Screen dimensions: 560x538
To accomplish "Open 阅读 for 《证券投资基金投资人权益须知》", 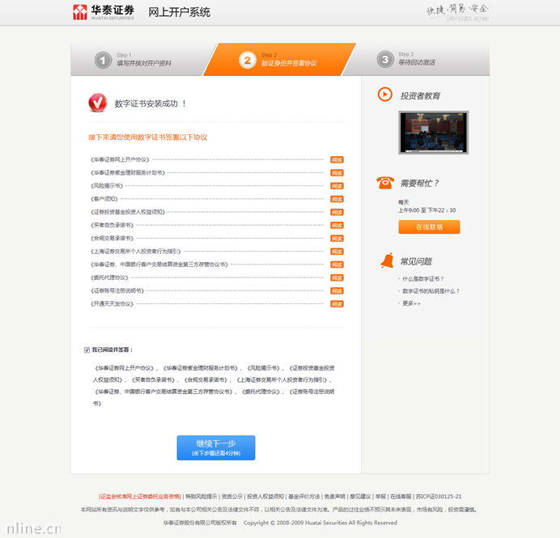I will pos(337,213).
